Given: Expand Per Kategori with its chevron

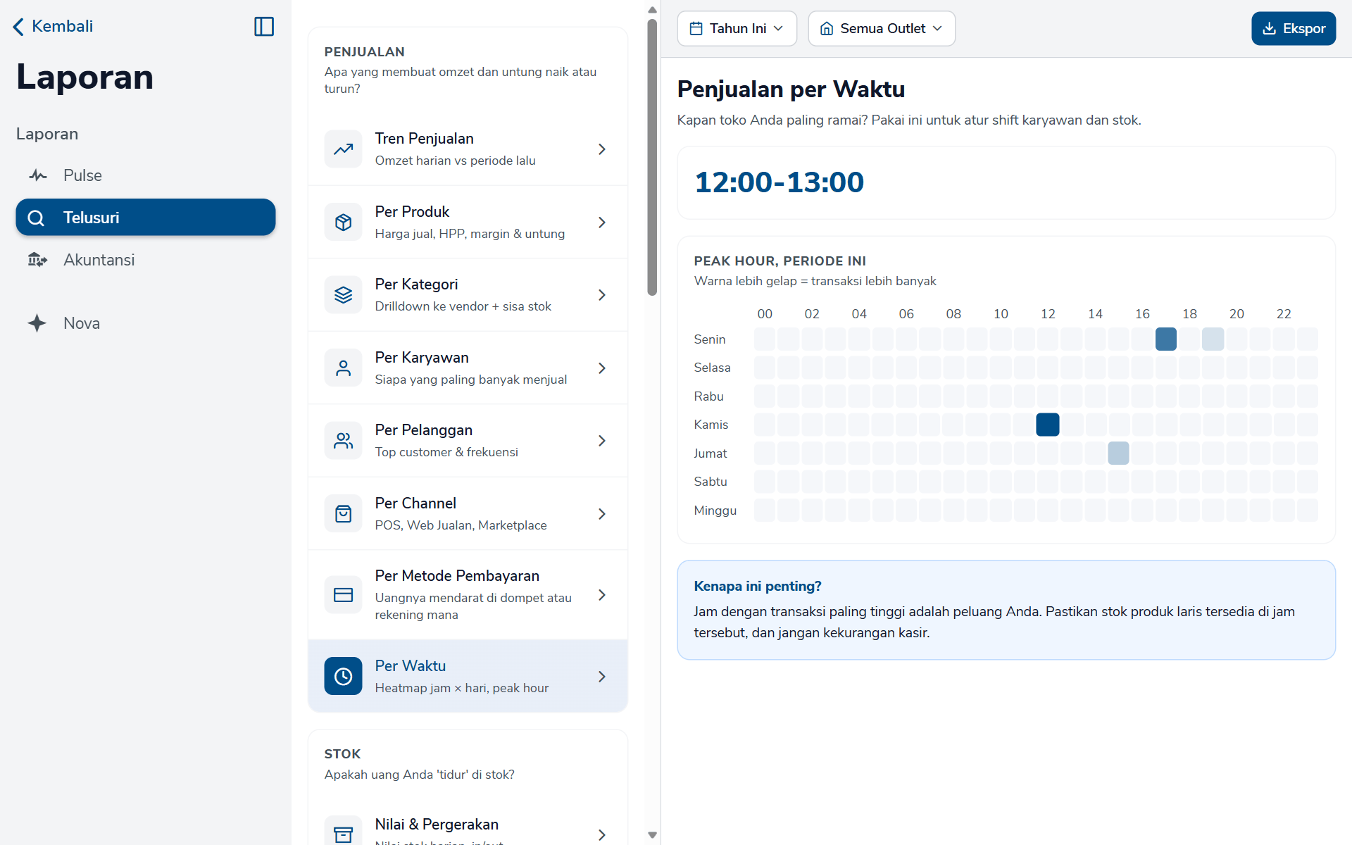Looking at the screenshot, I should [x=602, y=295].
